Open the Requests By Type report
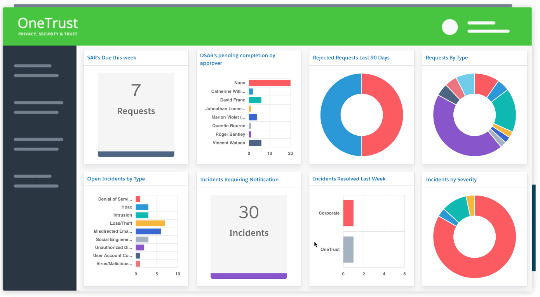 tap(447, 58)
